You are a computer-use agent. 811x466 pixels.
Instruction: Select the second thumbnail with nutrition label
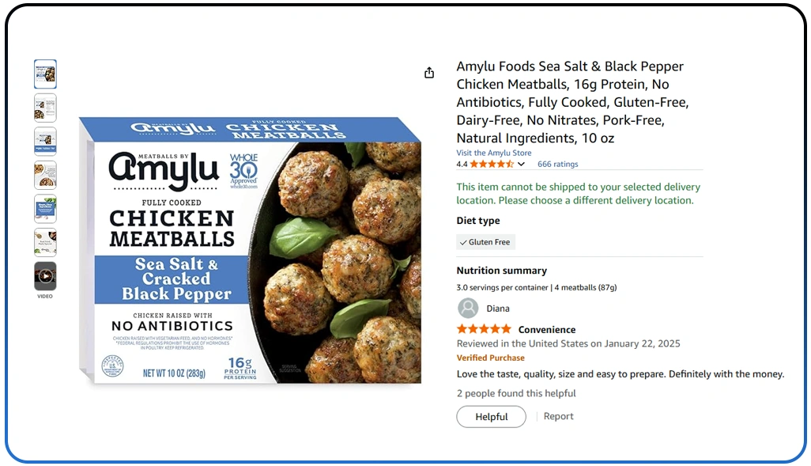coord(45,108)
